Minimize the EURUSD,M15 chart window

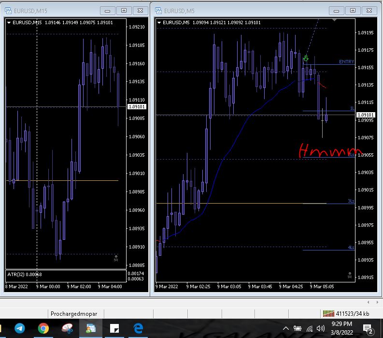[108, 11]
